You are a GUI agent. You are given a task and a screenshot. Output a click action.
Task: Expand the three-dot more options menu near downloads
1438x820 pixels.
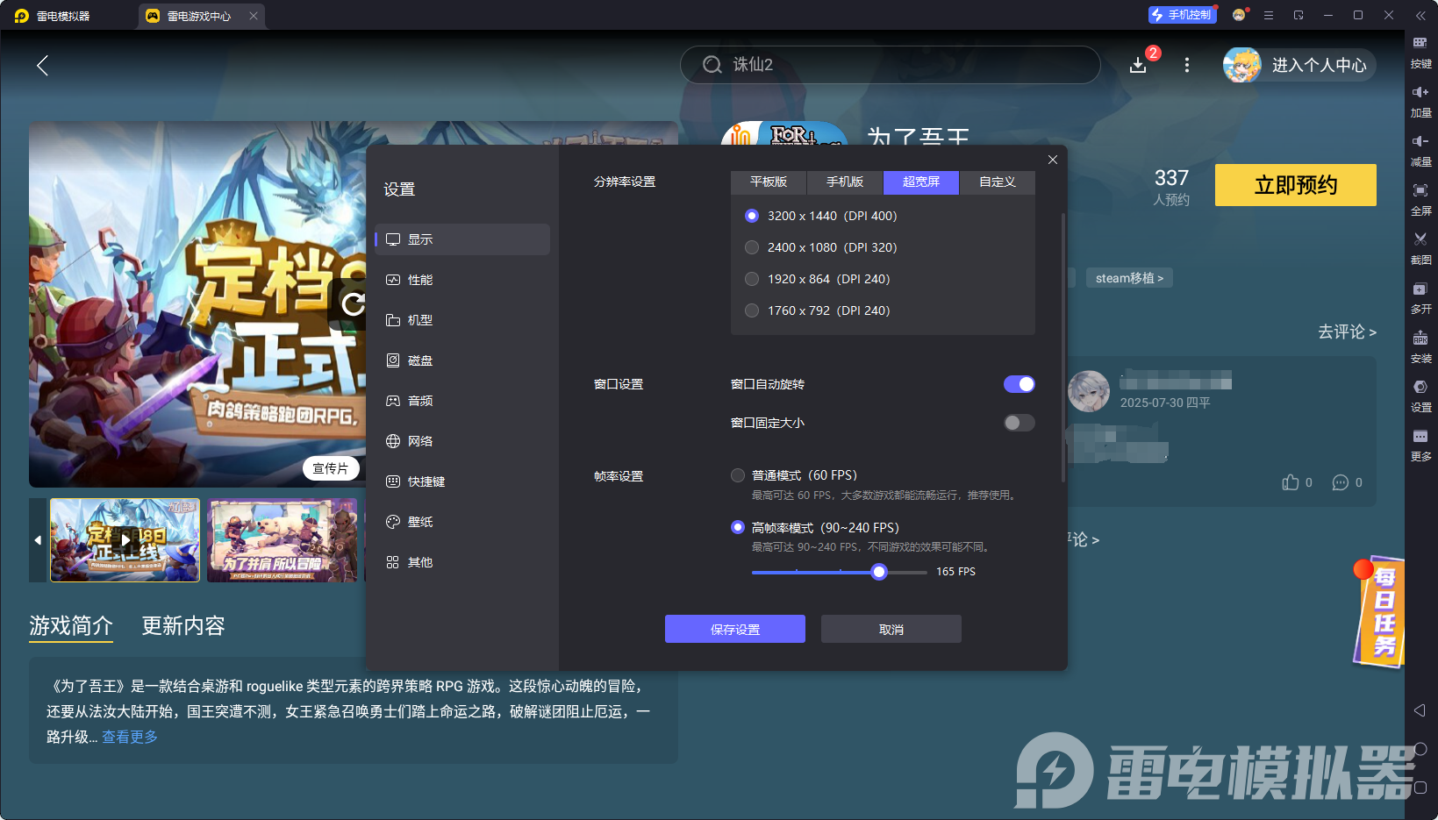point(1186,65)
